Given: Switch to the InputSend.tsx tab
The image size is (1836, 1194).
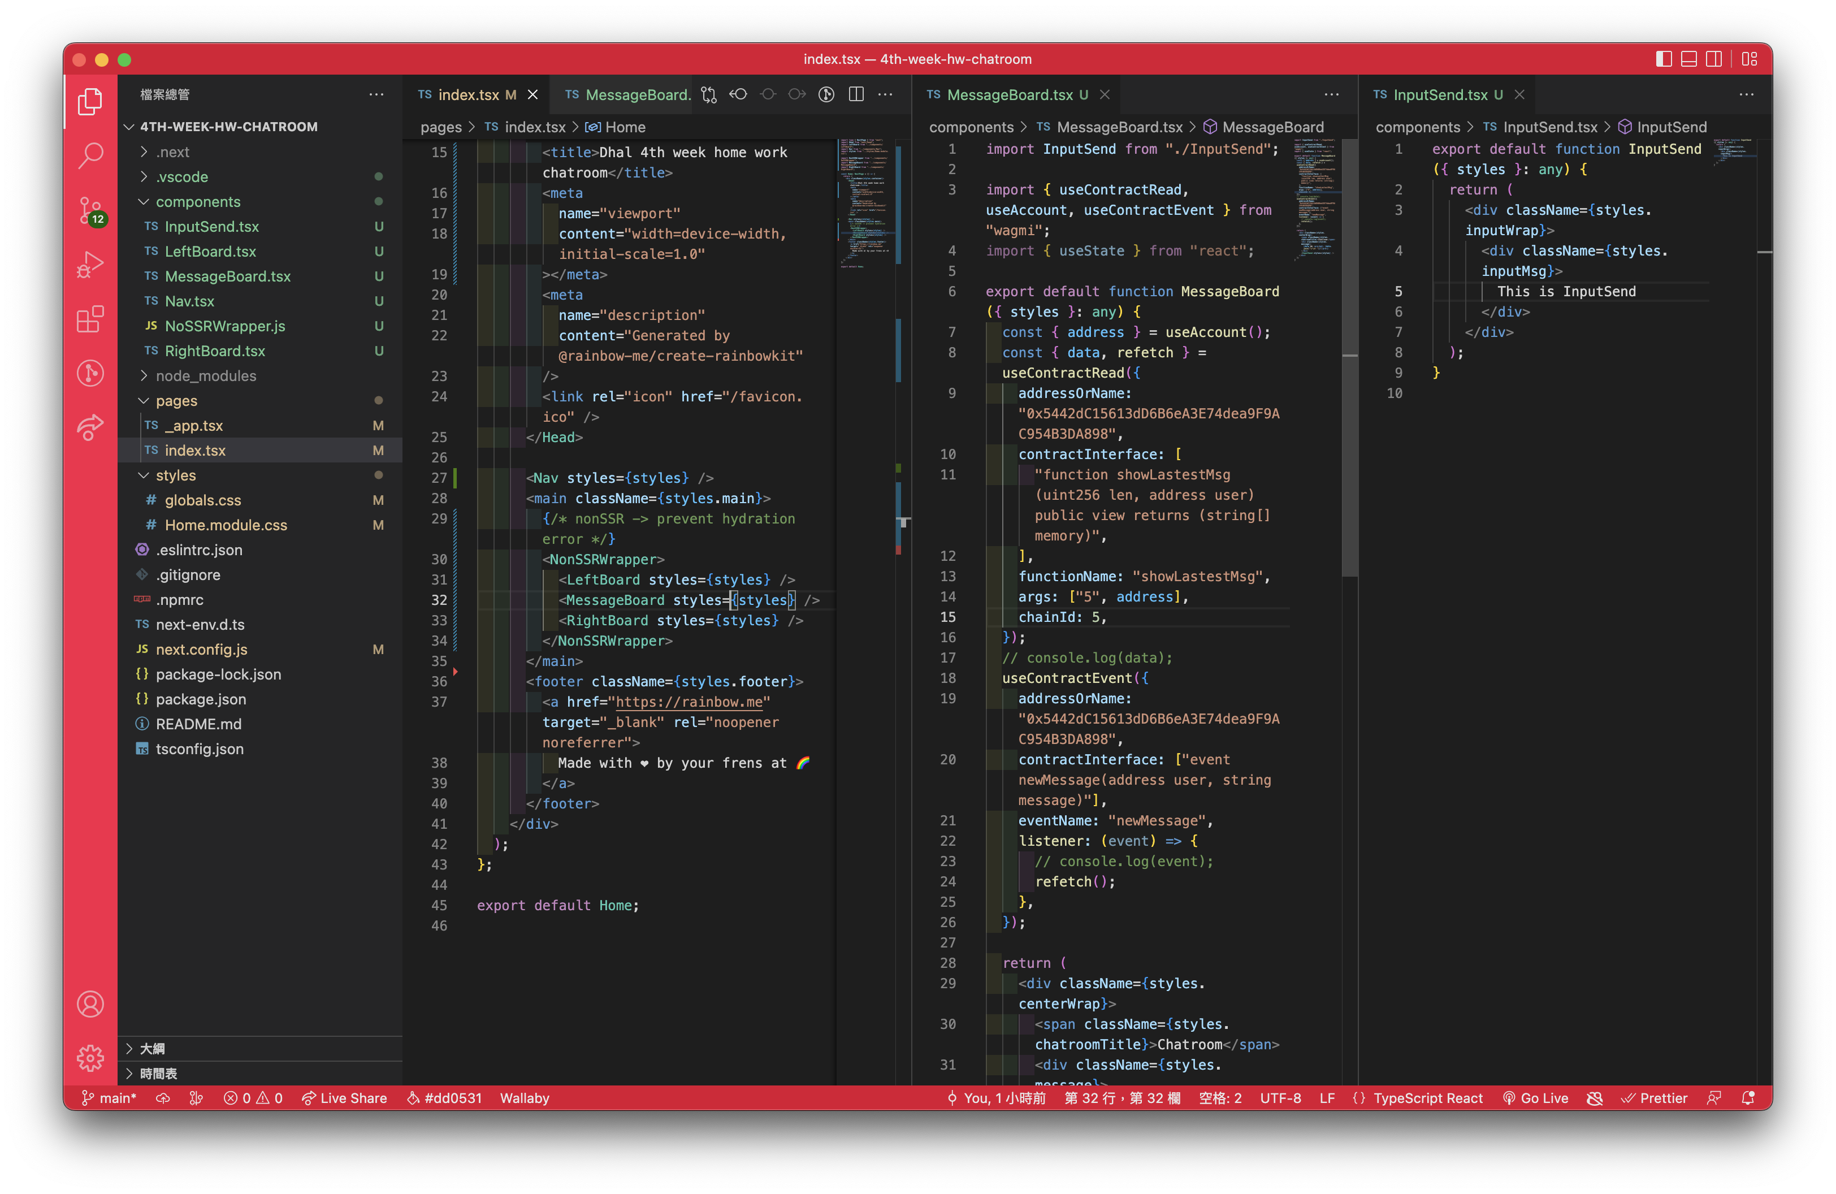Looking at the screenshot, I should pyautogui.click(x=1440, y=94).
